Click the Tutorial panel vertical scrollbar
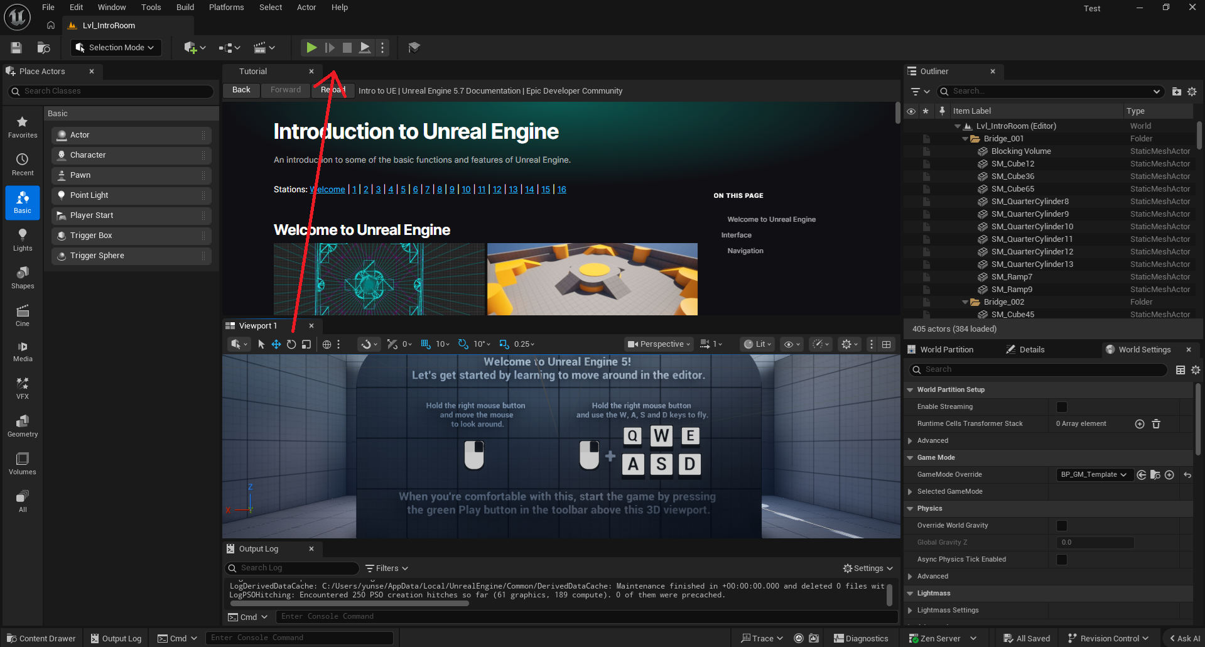 coord(898,113)
